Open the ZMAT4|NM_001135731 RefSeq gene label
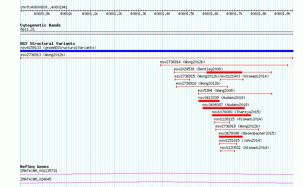 pos(39,171)
